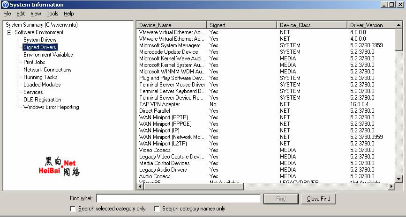406x217 pixels.
Task: Select System Drivers in the tree
Action: pyautogui.click(x=40, y=40)
